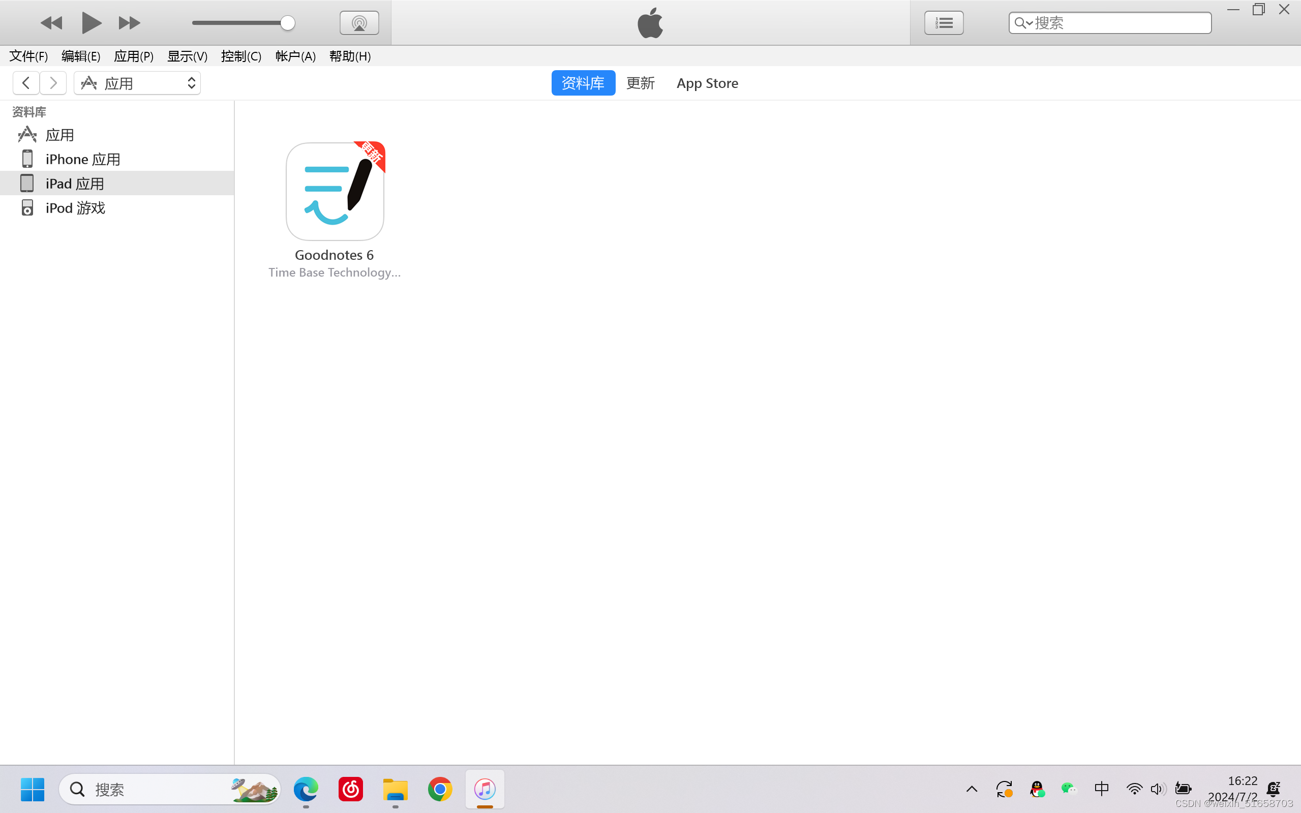Open the Goodnotes 6 app thumbnail
Screen dimensions: 1301x813
(x=335, y=191)
